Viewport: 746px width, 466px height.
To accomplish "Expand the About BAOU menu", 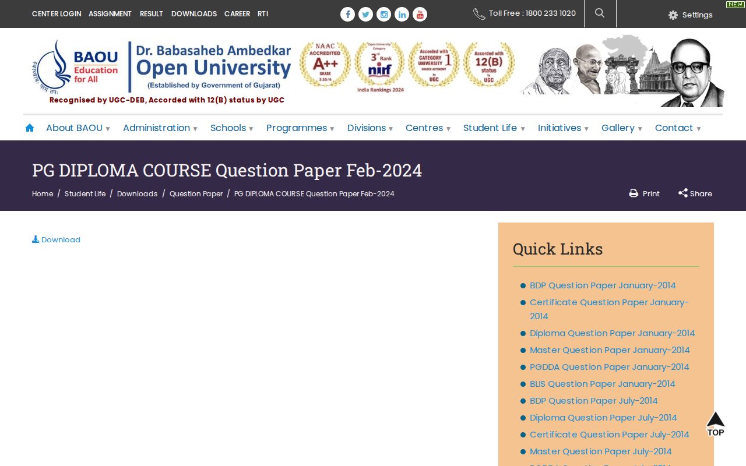I will pos(78,128).
